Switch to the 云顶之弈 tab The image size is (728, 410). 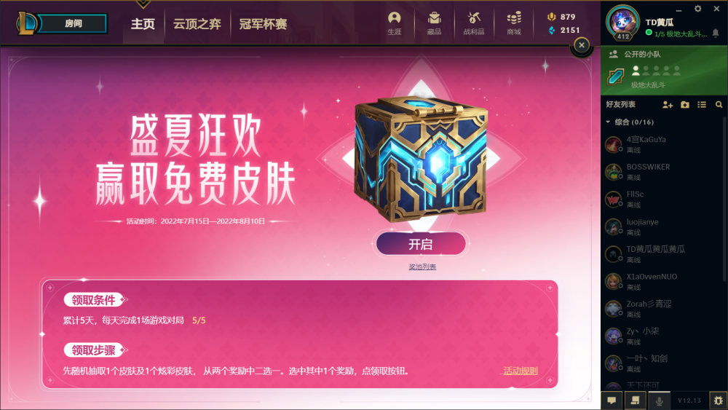point(197,24)
